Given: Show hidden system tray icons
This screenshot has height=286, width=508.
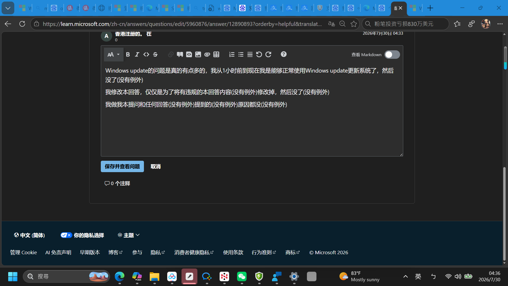Looking at the screenshot, I should [x=405, y=276].
